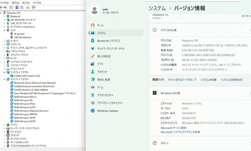The height and width of the screenshot is (151, 251).
Task: Open Bluetooth とデバイス in Settings sidebar
Action: (x=116, y=41)
